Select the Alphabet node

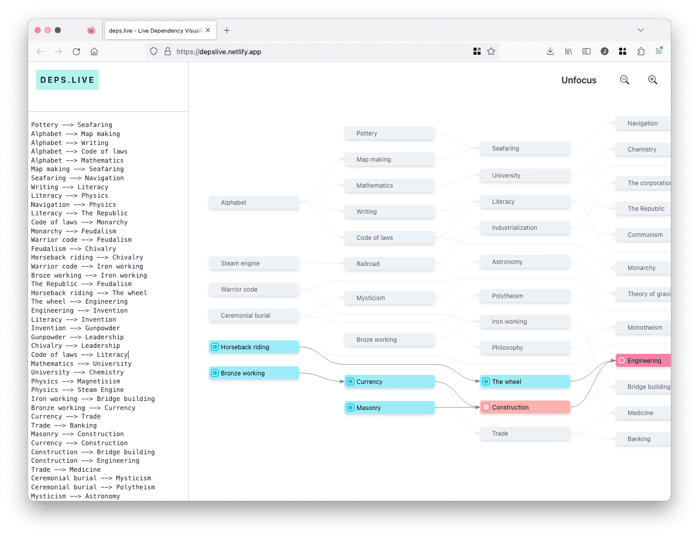point(254,202)
